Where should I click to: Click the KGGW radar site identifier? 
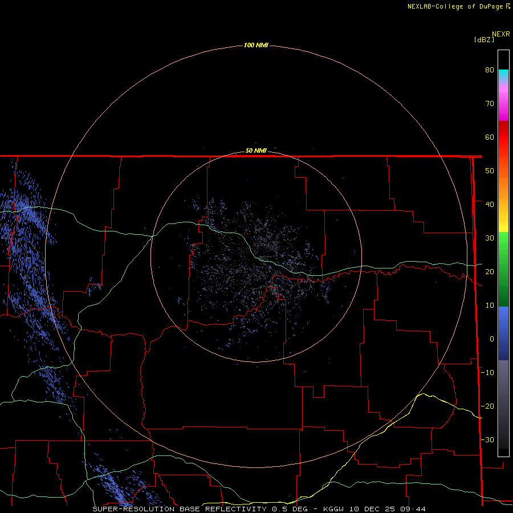[x=333, y=509]
